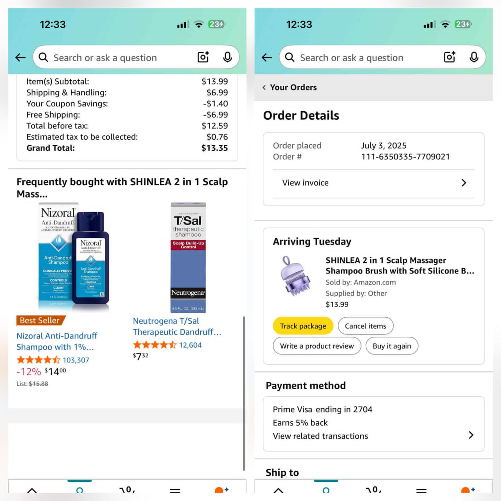This screenshot has width=501, height=501.
Task: Click the Cancel items button
Action: [366, 326]
